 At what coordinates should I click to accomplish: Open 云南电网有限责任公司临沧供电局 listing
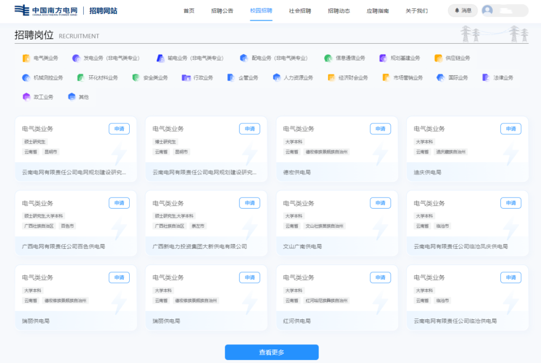pyautogui.click(x=455, y=321)
